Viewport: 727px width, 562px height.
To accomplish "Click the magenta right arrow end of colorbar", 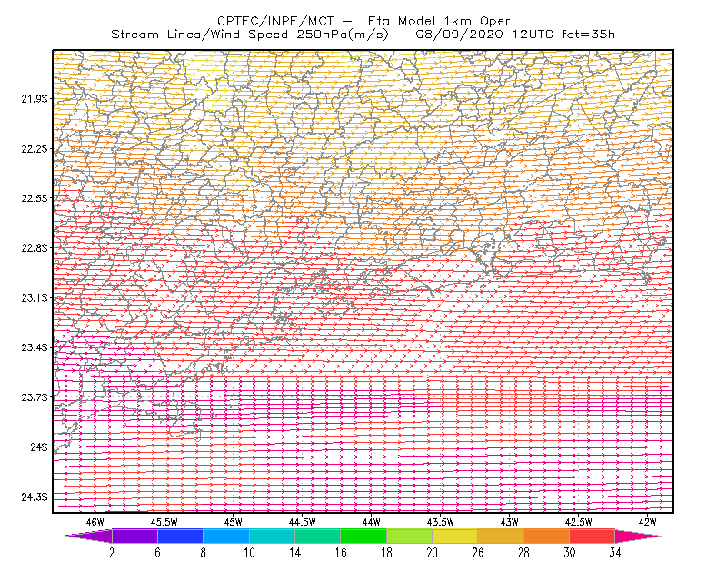I will pos(638,536).
